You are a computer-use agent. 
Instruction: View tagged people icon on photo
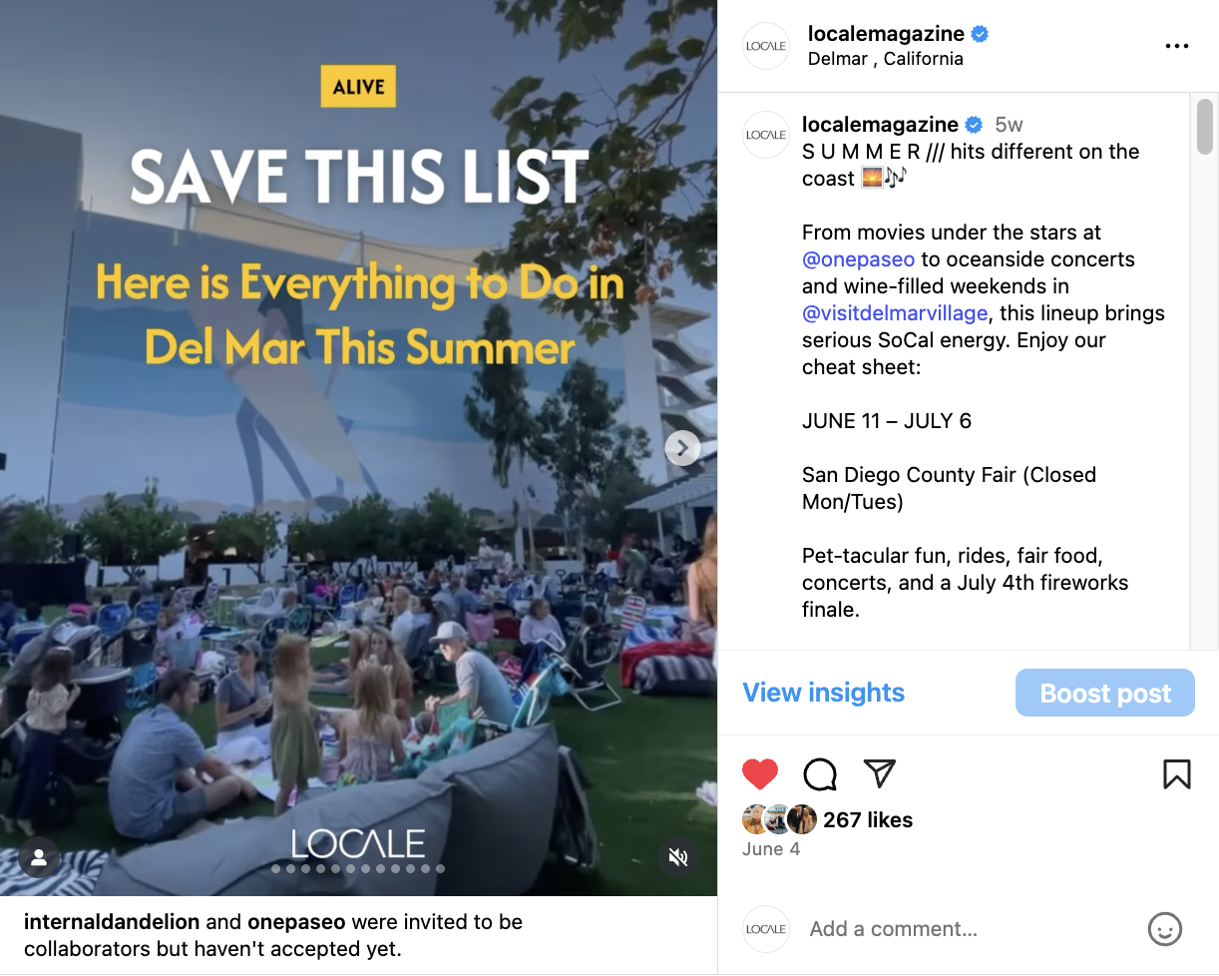coord(39,857)
